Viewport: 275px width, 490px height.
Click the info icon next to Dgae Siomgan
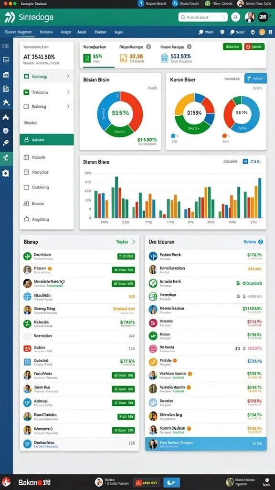tap(148, 47)
